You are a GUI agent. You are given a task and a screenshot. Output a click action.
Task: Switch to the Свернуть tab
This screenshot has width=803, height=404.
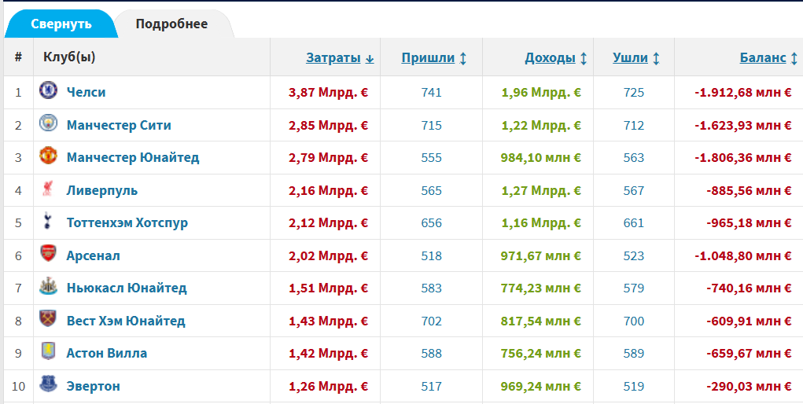coord(61,24)
